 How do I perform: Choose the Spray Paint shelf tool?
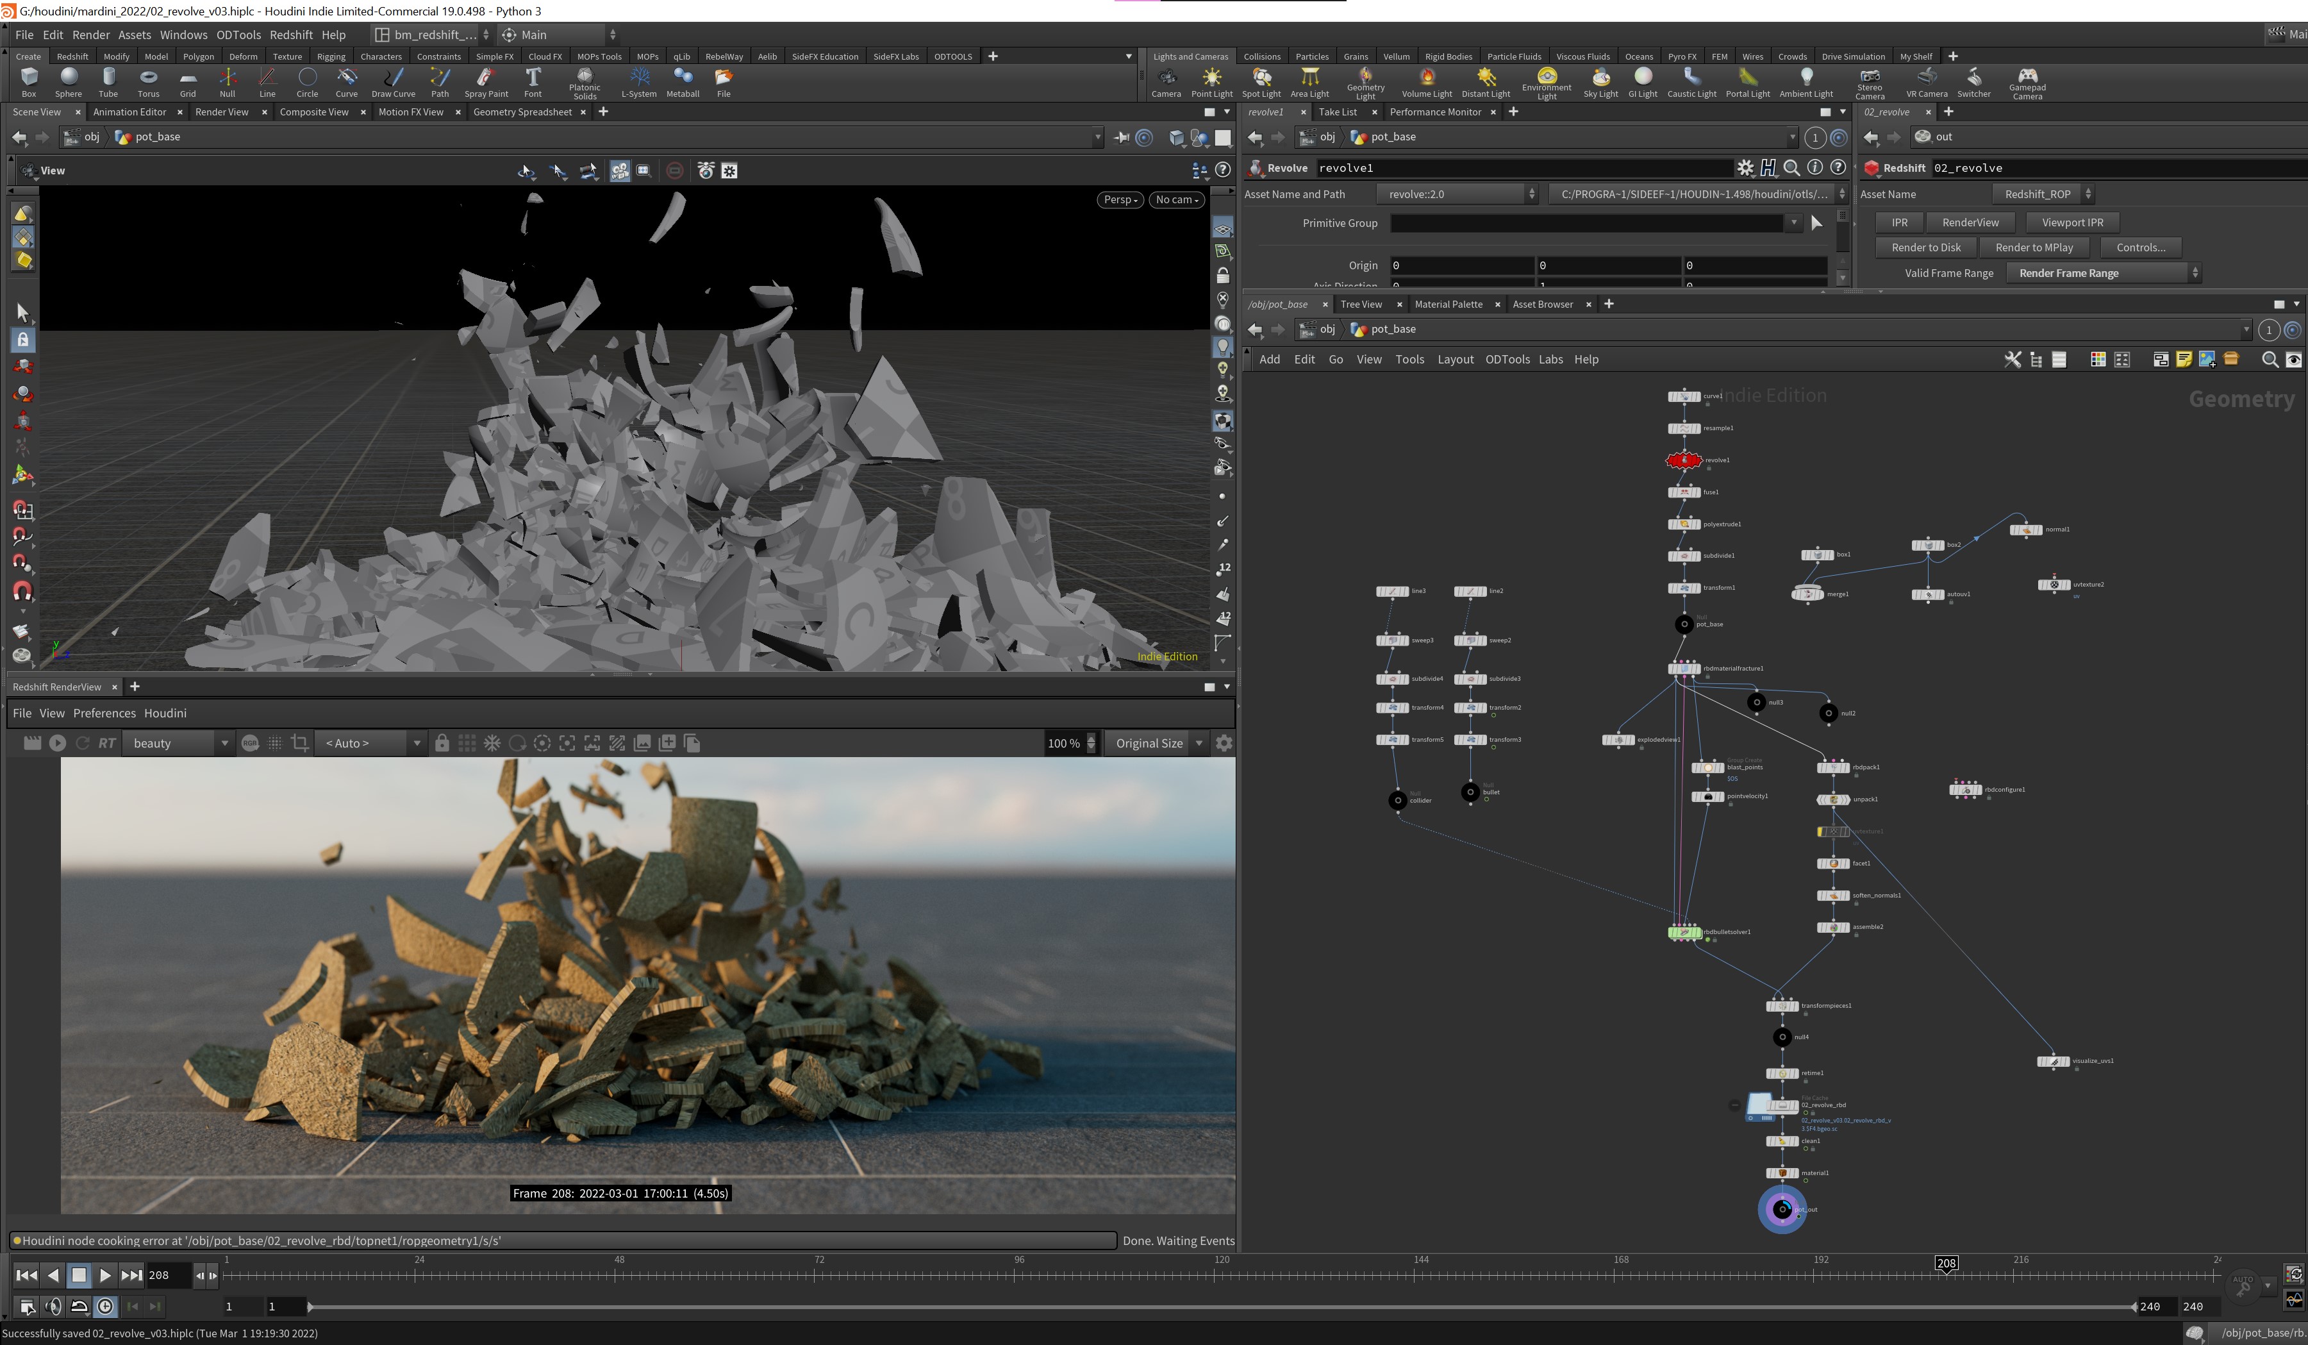pyautogui.click(x=486, y=81)
